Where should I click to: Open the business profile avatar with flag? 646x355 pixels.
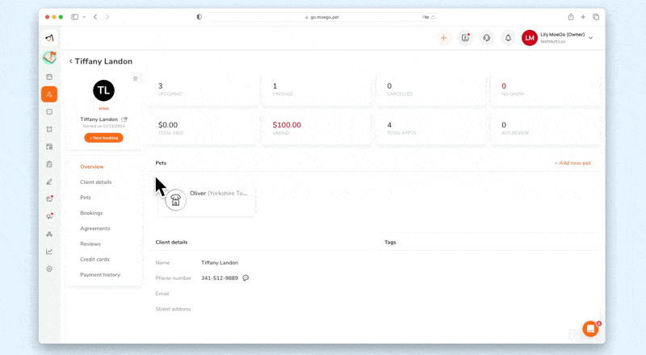coord(49,57)
